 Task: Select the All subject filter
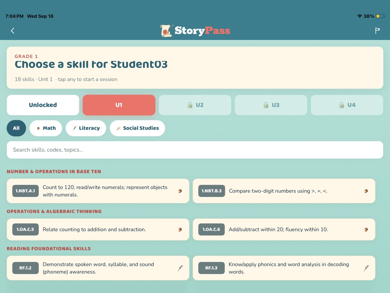(16, 128)
